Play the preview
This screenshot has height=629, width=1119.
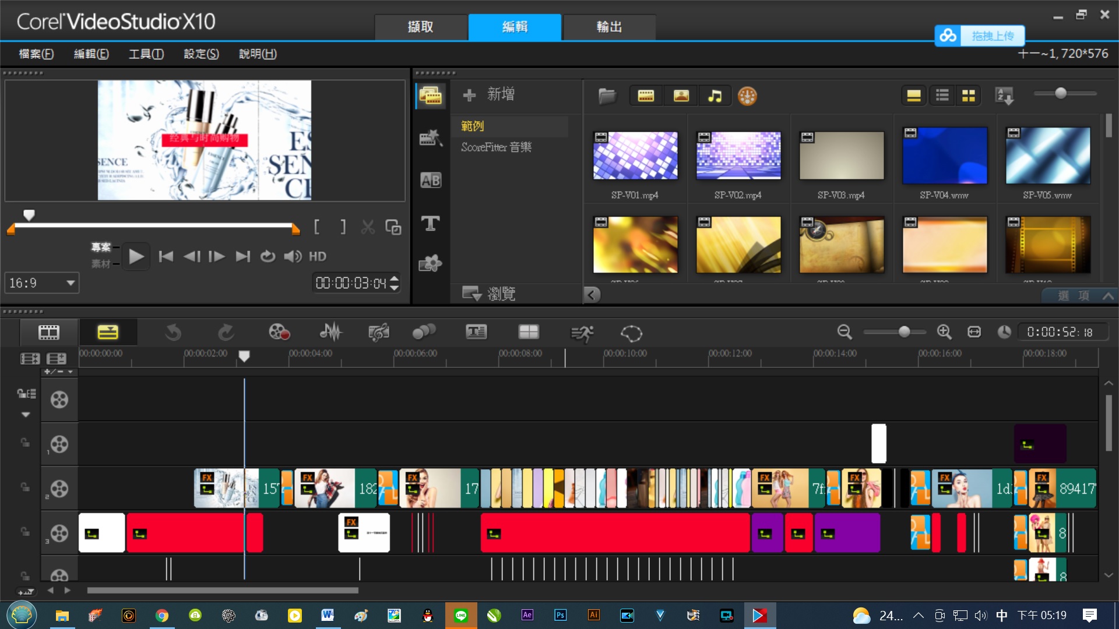point(136,256)
